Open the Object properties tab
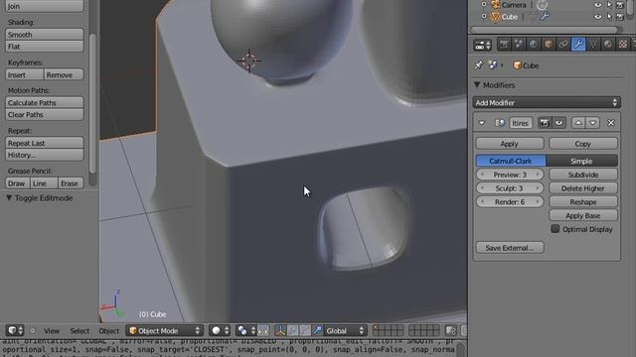 (x=549, y=44)
